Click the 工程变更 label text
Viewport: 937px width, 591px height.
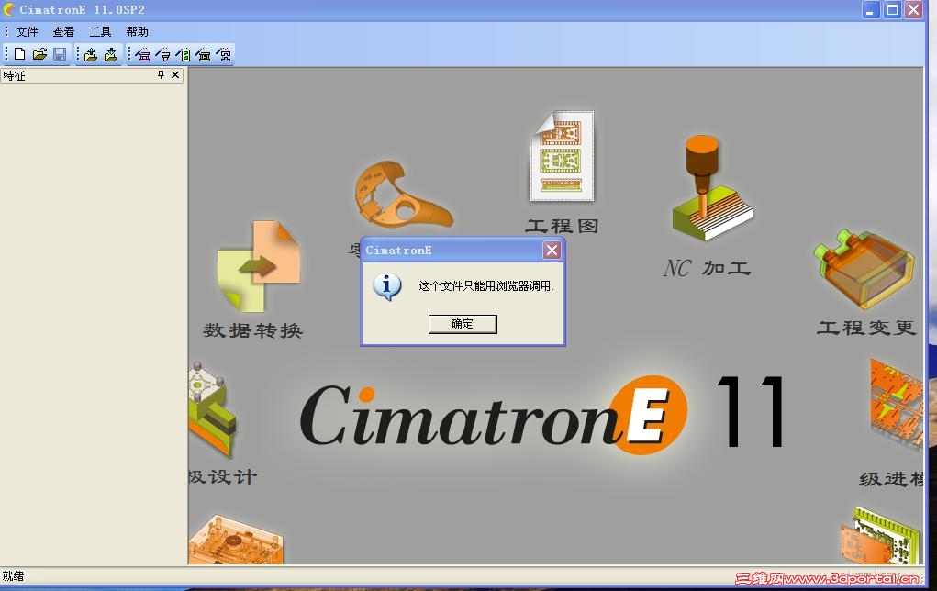click(x=866, y=328)
